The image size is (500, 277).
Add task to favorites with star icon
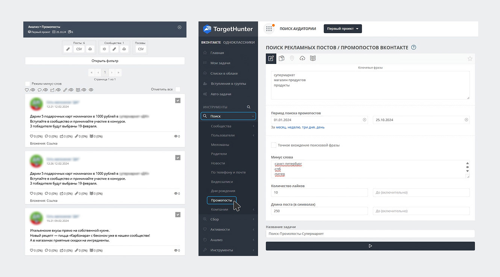pyautogui.click(x=470, y=59)
